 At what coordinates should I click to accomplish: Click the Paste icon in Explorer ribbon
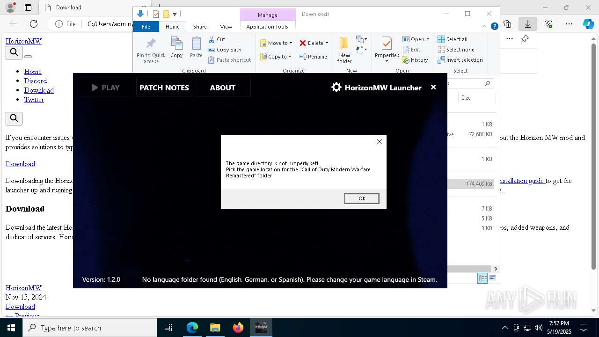click(196, 48)
